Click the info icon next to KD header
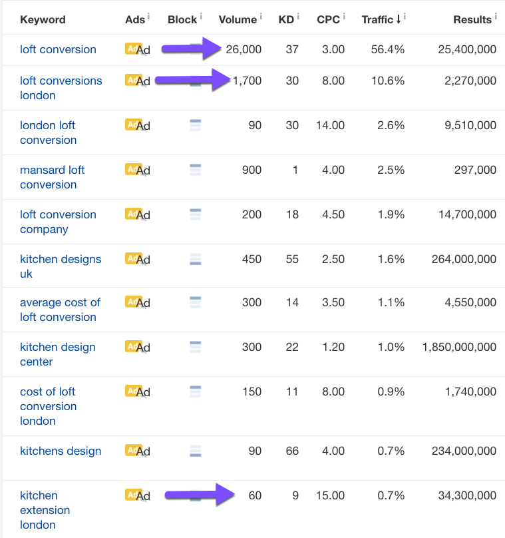The height and width of the screenshot is (538, 505). (x=298, y=16)
